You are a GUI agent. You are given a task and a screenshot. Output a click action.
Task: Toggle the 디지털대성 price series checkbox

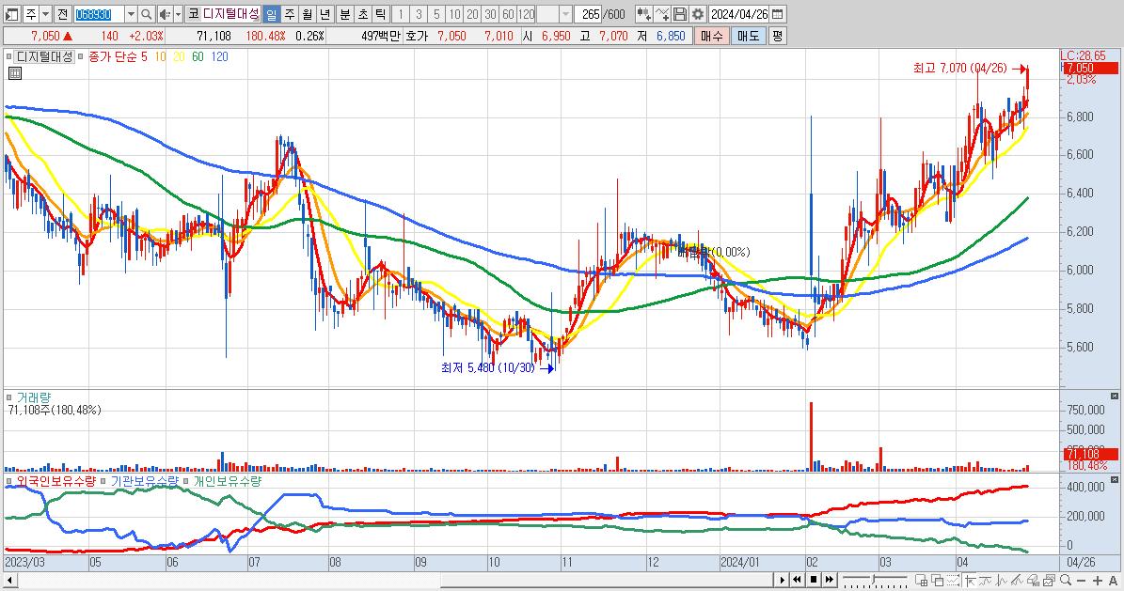coord(9,56)
